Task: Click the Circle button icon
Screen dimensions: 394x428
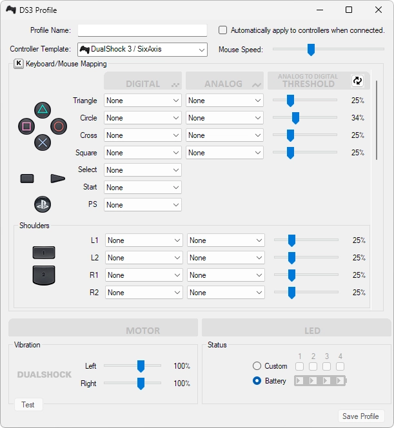Action: pos(59,126)
